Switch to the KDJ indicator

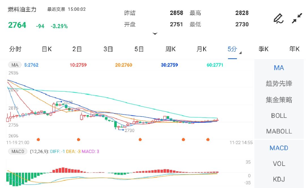pos(279,179)
